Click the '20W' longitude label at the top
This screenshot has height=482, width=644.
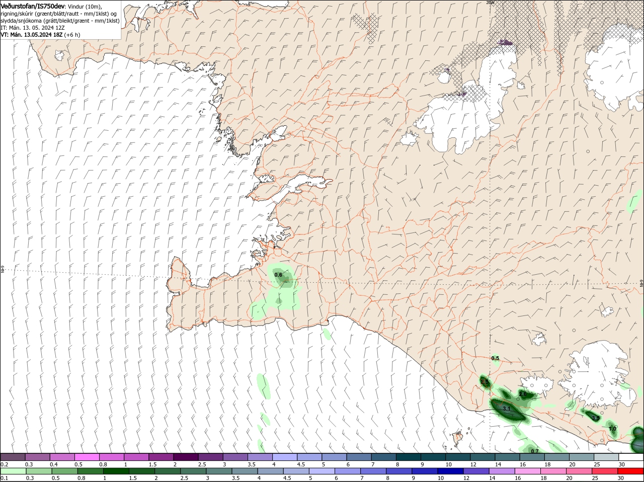tap(491, 3)
